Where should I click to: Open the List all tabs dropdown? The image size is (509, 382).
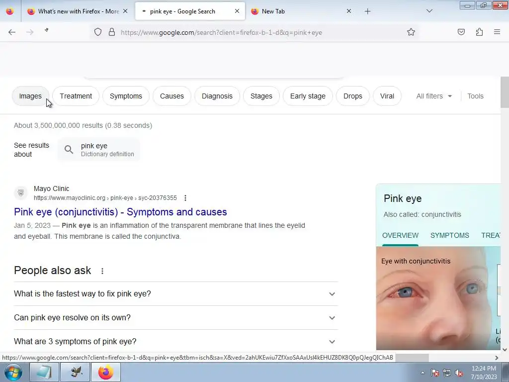tap(429, 11)
